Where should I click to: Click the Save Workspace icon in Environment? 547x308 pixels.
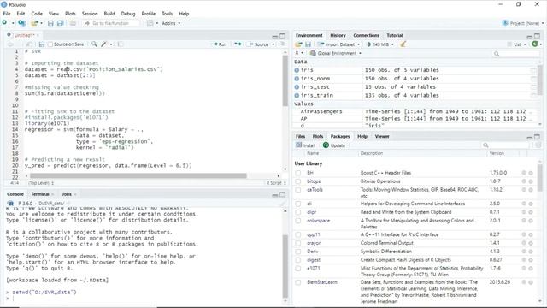point(308,44)
